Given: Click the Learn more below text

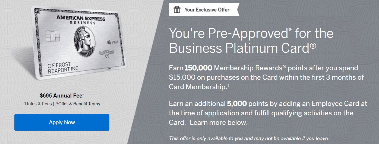Looking at the screenshot, I should (219, 122).
